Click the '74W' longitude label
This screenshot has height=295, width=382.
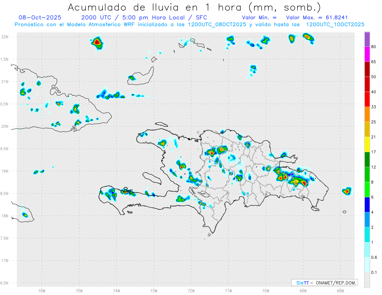[x=116, y=291]
